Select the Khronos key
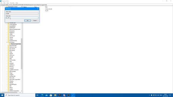 [x=11, y=67]
